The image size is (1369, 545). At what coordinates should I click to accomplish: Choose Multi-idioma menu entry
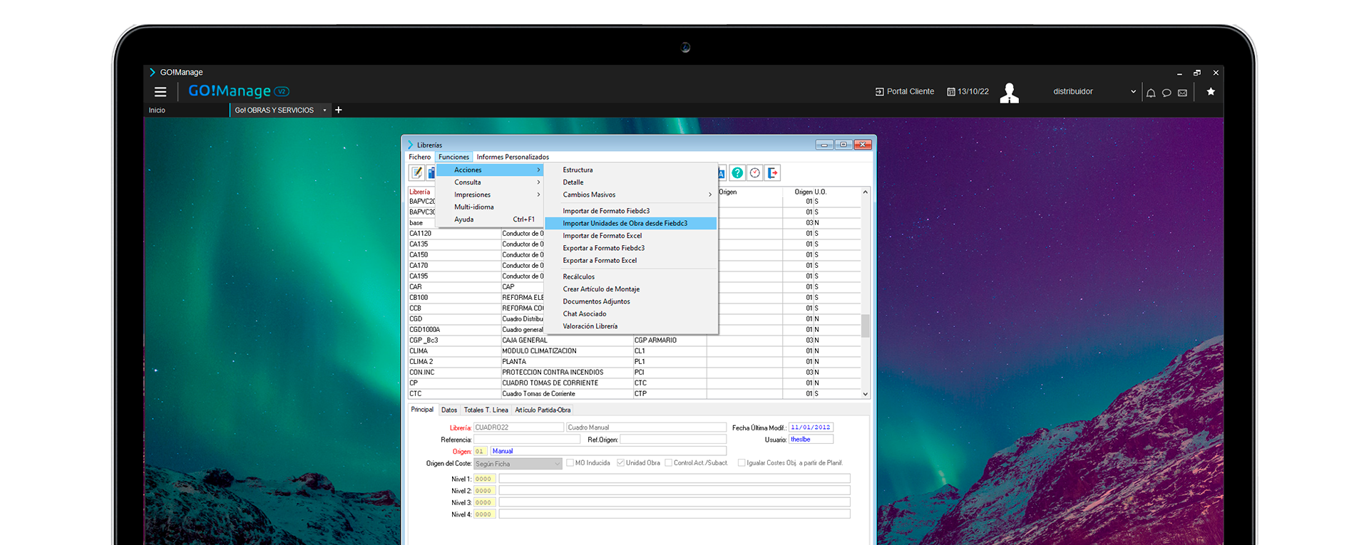tap(490, 207)
